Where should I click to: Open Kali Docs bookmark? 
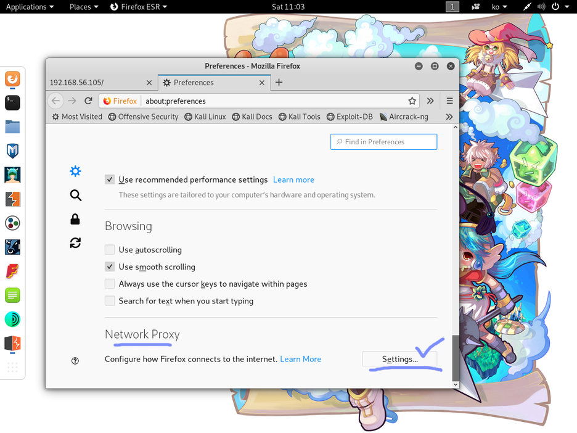(252, 117)
